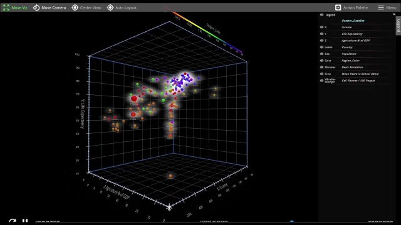Screen dimensions: 401x225
Task: Toggle visibility of Y Life Expectancy
Action: [321, 34]
